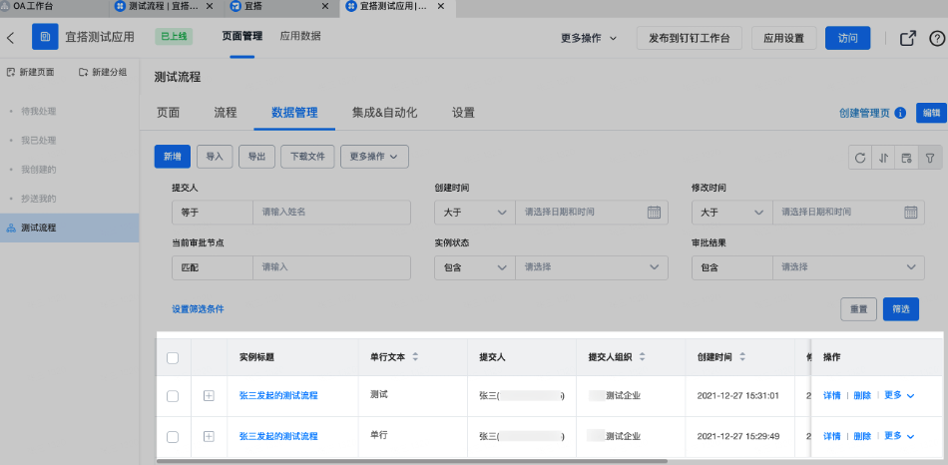Open the sort icon beside refresh

click(x=883, y=158)
